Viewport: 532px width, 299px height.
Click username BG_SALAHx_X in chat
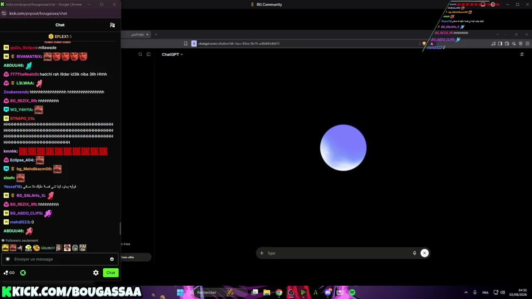tap(30, 196)
